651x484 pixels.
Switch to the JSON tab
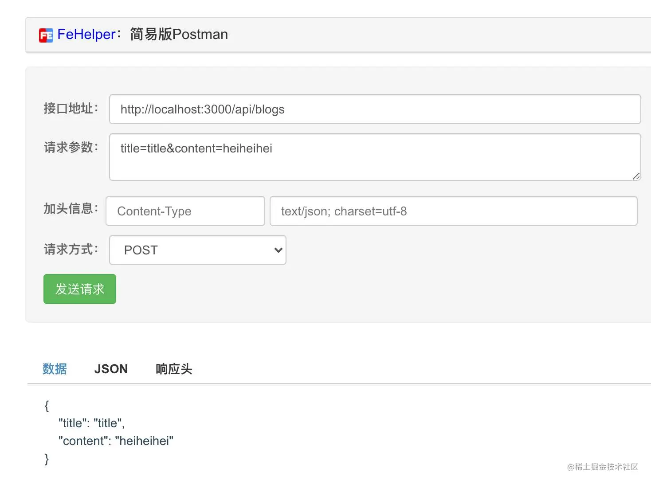(111, 369)
